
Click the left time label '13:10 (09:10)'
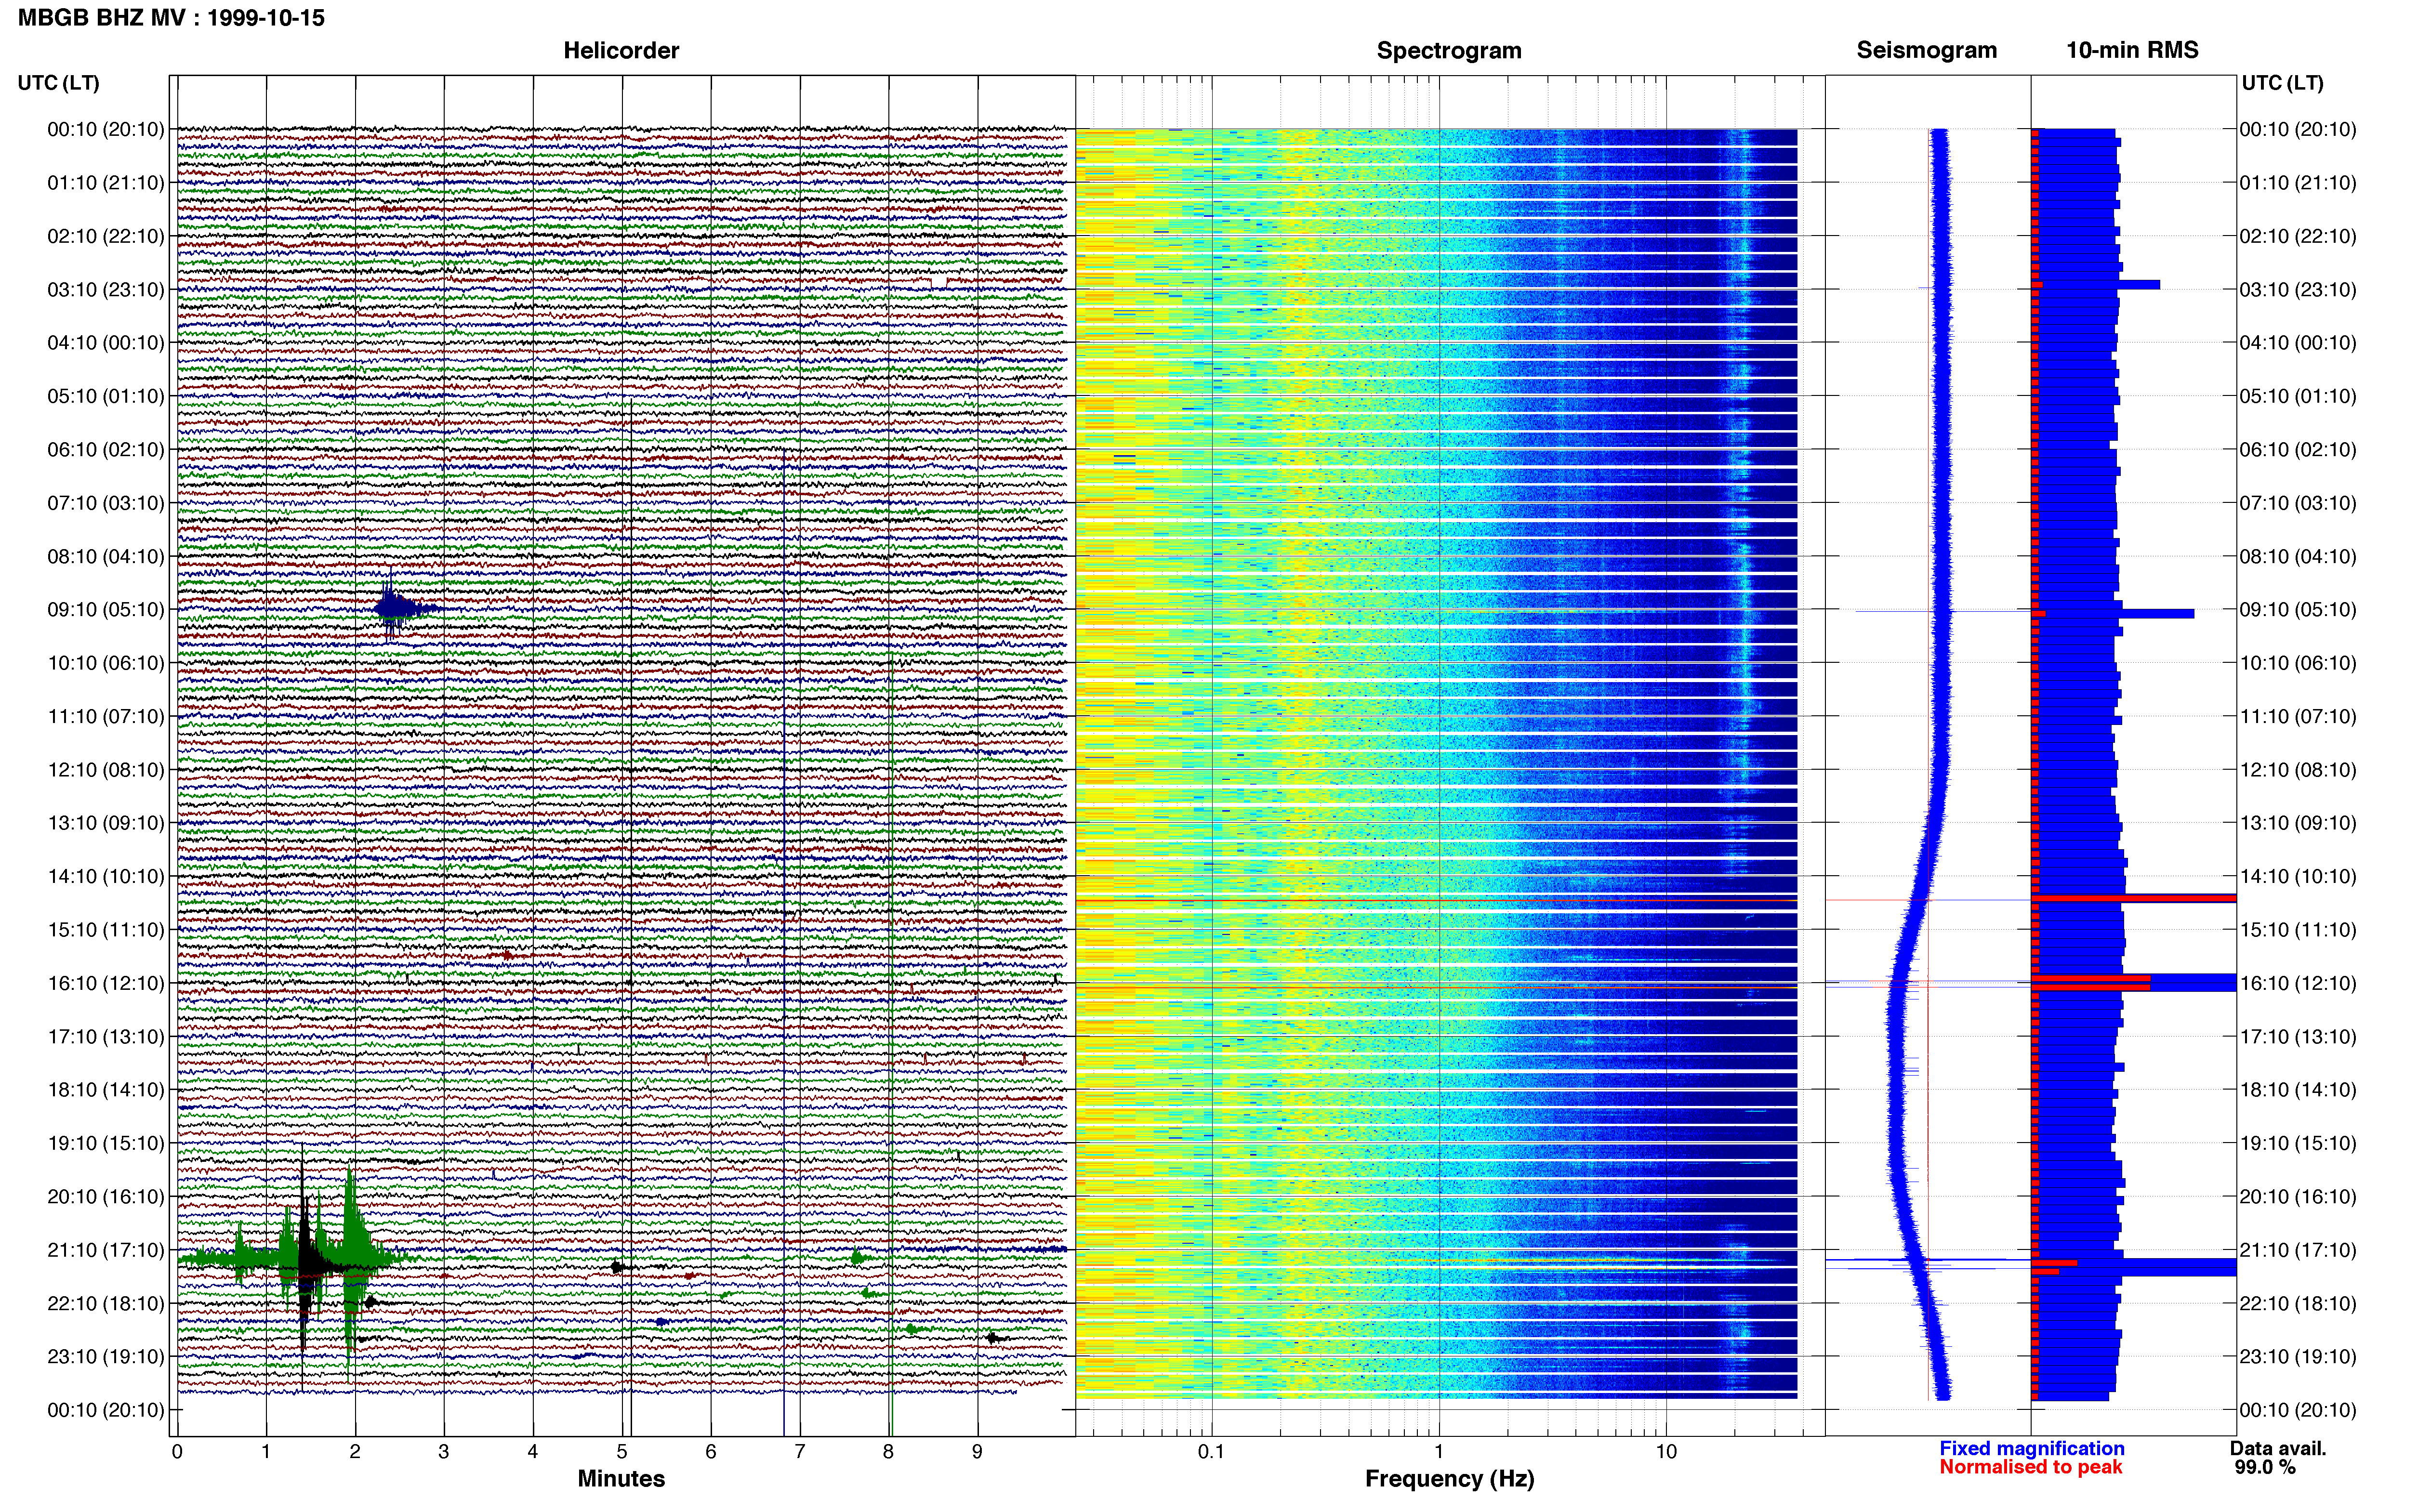[x=105, y=823]
